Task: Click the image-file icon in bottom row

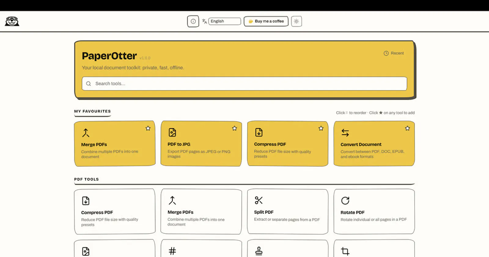Action: point(86,251)
